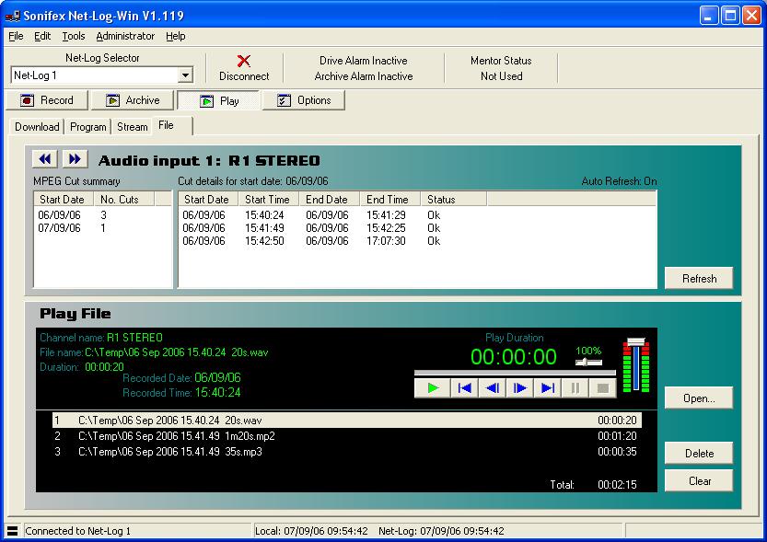Select 07/09/06 row in MPEG Cut summary
This screenshot has height=542, width=767.
tap(102, 227)
